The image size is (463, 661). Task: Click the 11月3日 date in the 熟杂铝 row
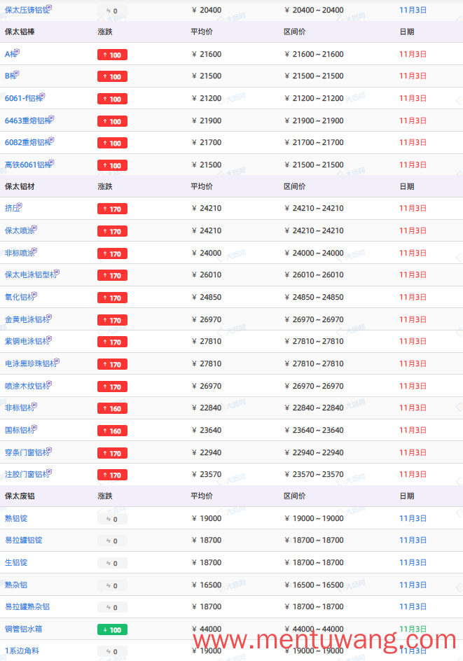[x=413, y=585]
